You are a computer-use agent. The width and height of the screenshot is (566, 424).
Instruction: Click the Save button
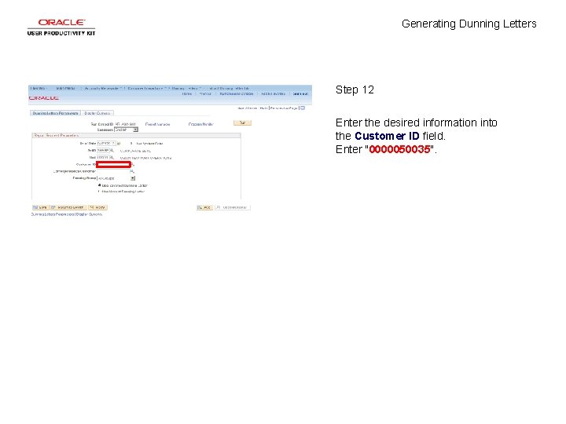(40, 207)
